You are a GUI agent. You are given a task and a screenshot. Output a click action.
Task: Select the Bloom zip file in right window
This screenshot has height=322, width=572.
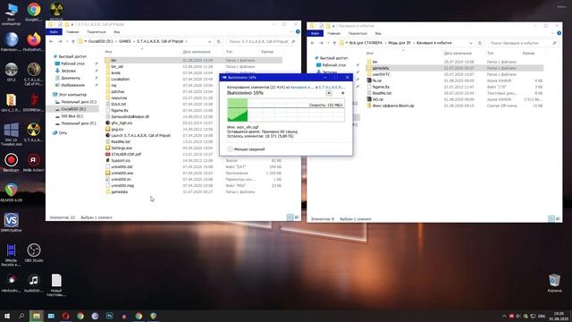click(393, 106)
